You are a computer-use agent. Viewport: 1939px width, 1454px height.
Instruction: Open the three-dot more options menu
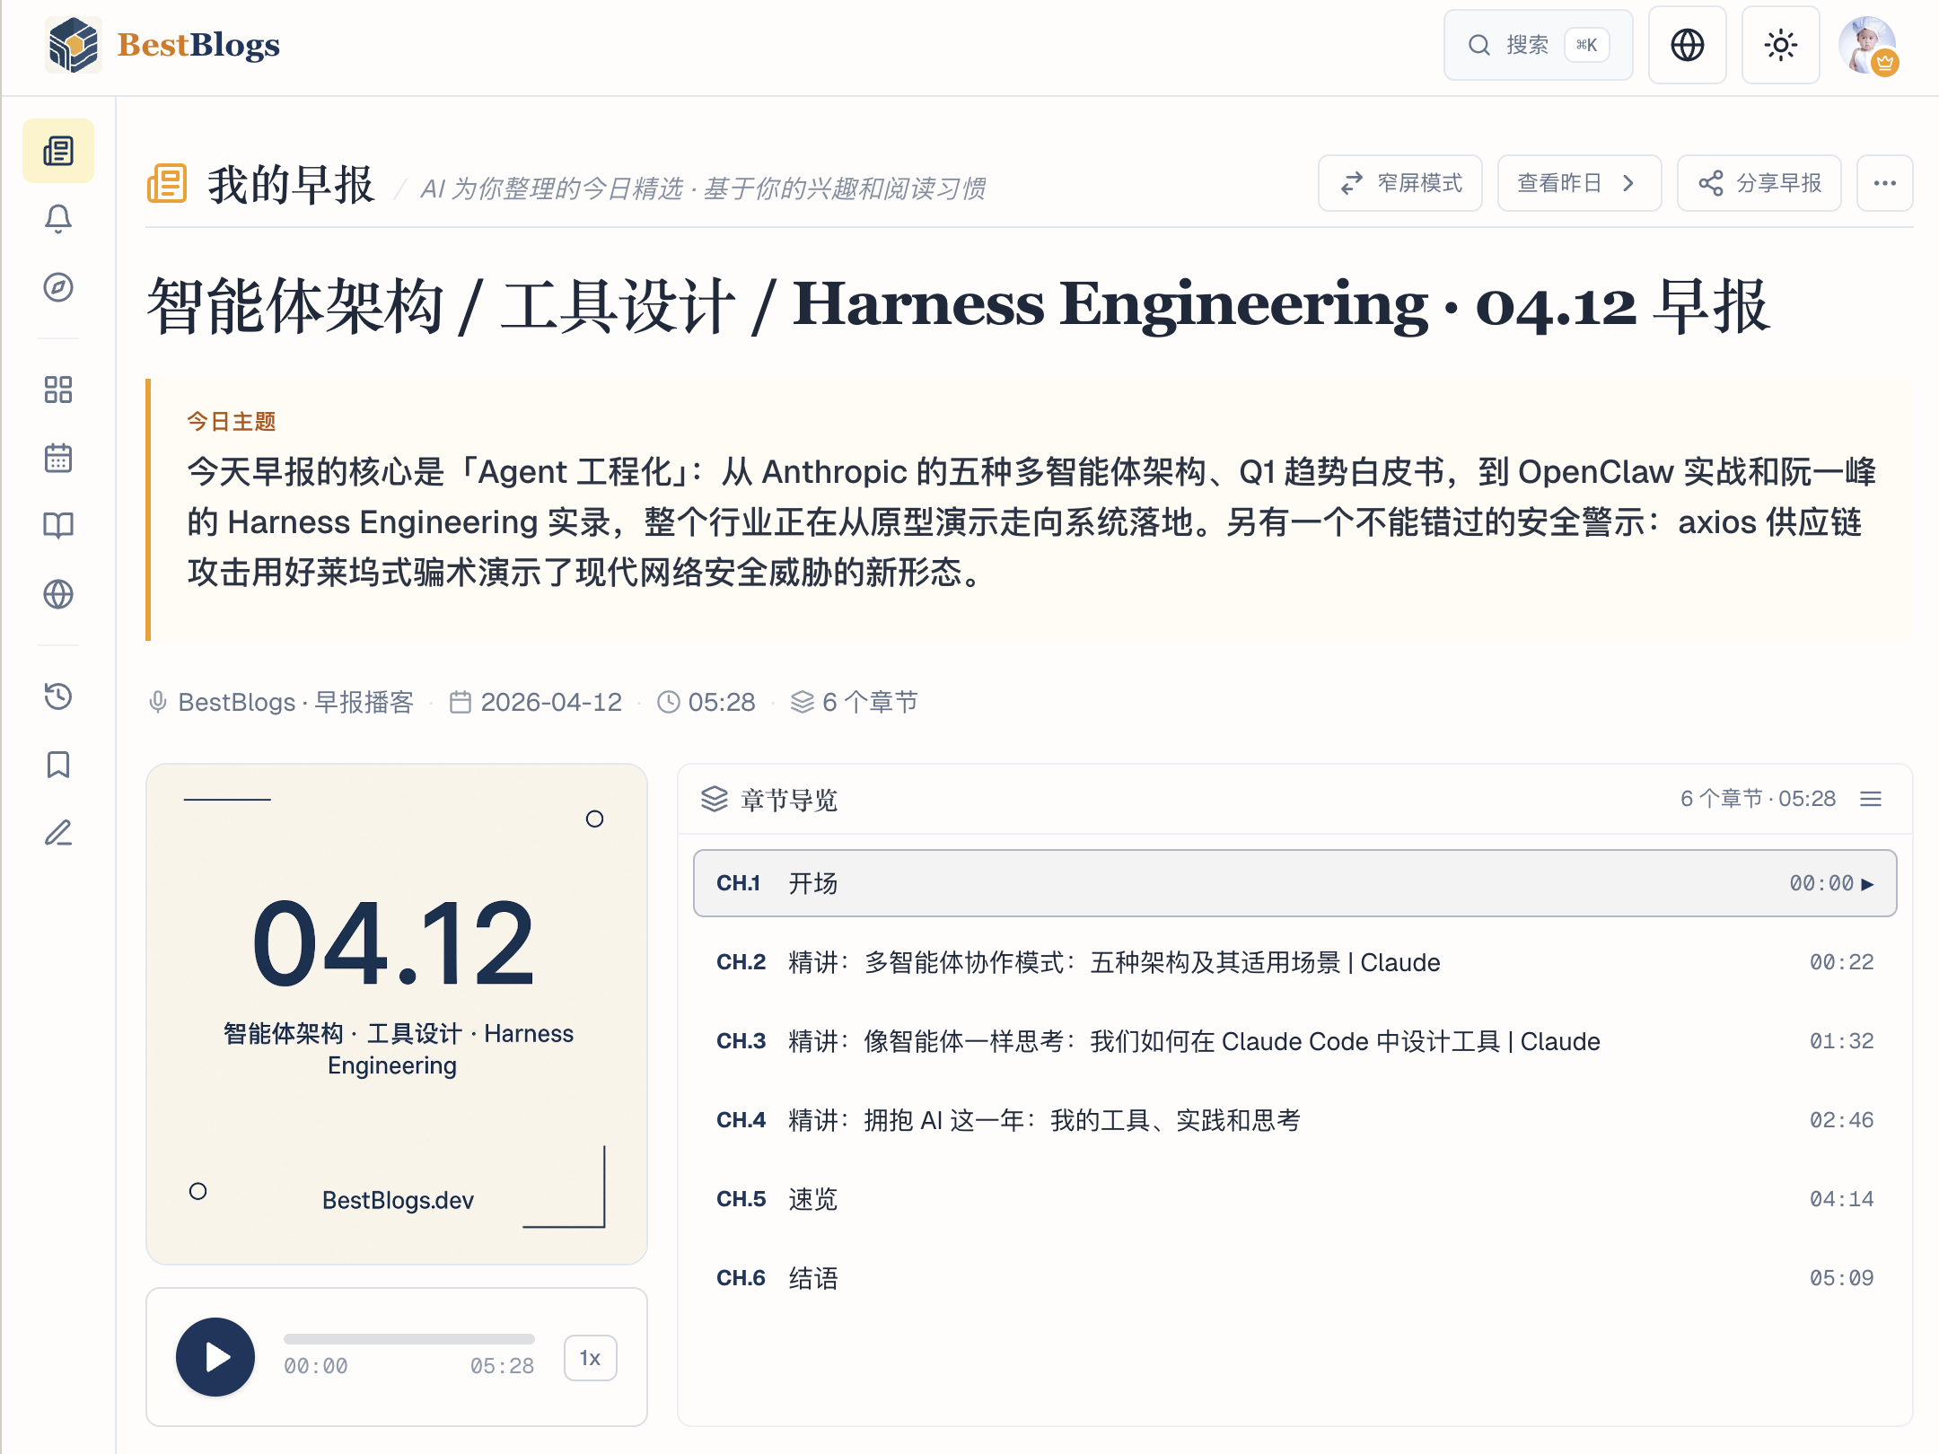[1884, 183]
